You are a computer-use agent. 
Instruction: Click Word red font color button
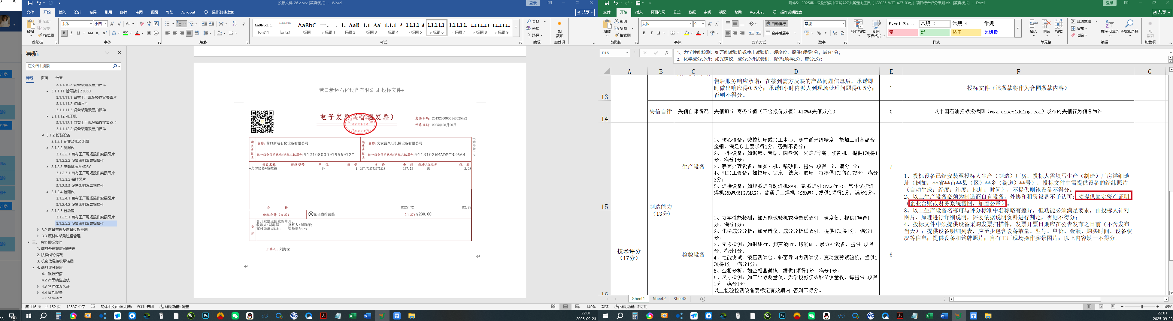click(137, 33)
